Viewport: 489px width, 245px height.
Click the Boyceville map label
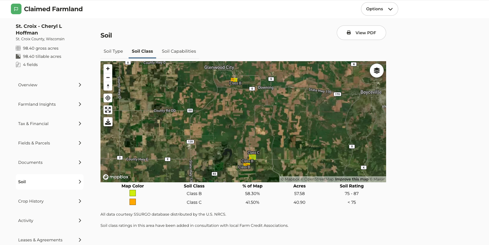371,92
